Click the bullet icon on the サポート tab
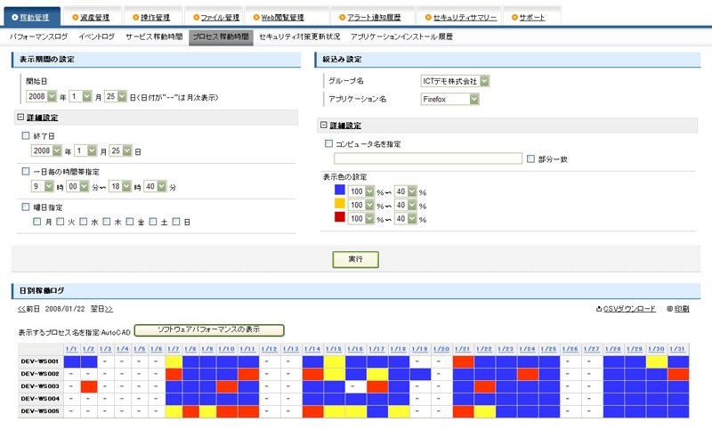Screen dimensions: 712x438 pyautogui.click(x=514, y=17)
